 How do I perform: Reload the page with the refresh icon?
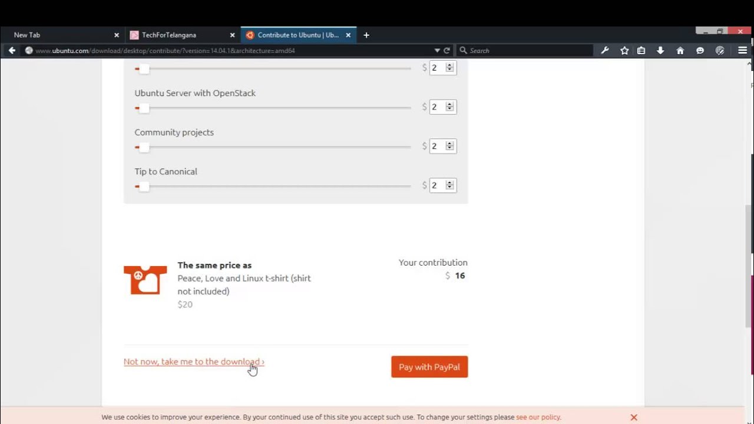[x=447, y=51]
